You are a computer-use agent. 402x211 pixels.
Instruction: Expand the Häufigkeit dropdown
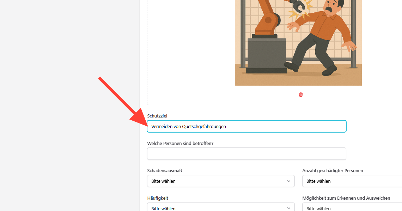click(x=221, y=207)
